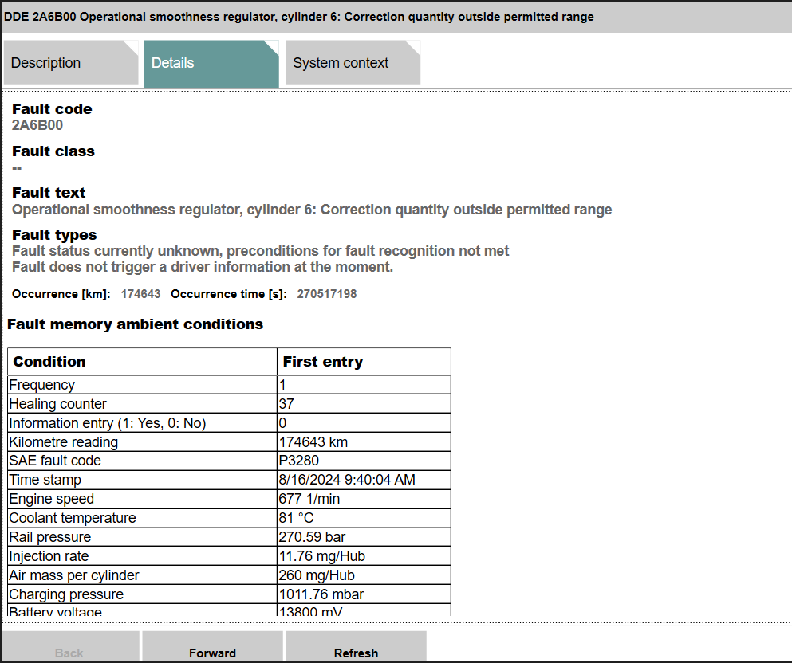Click the Occurrence [km] label
This screenshot has width=792, height=663.
click(61, 294)
